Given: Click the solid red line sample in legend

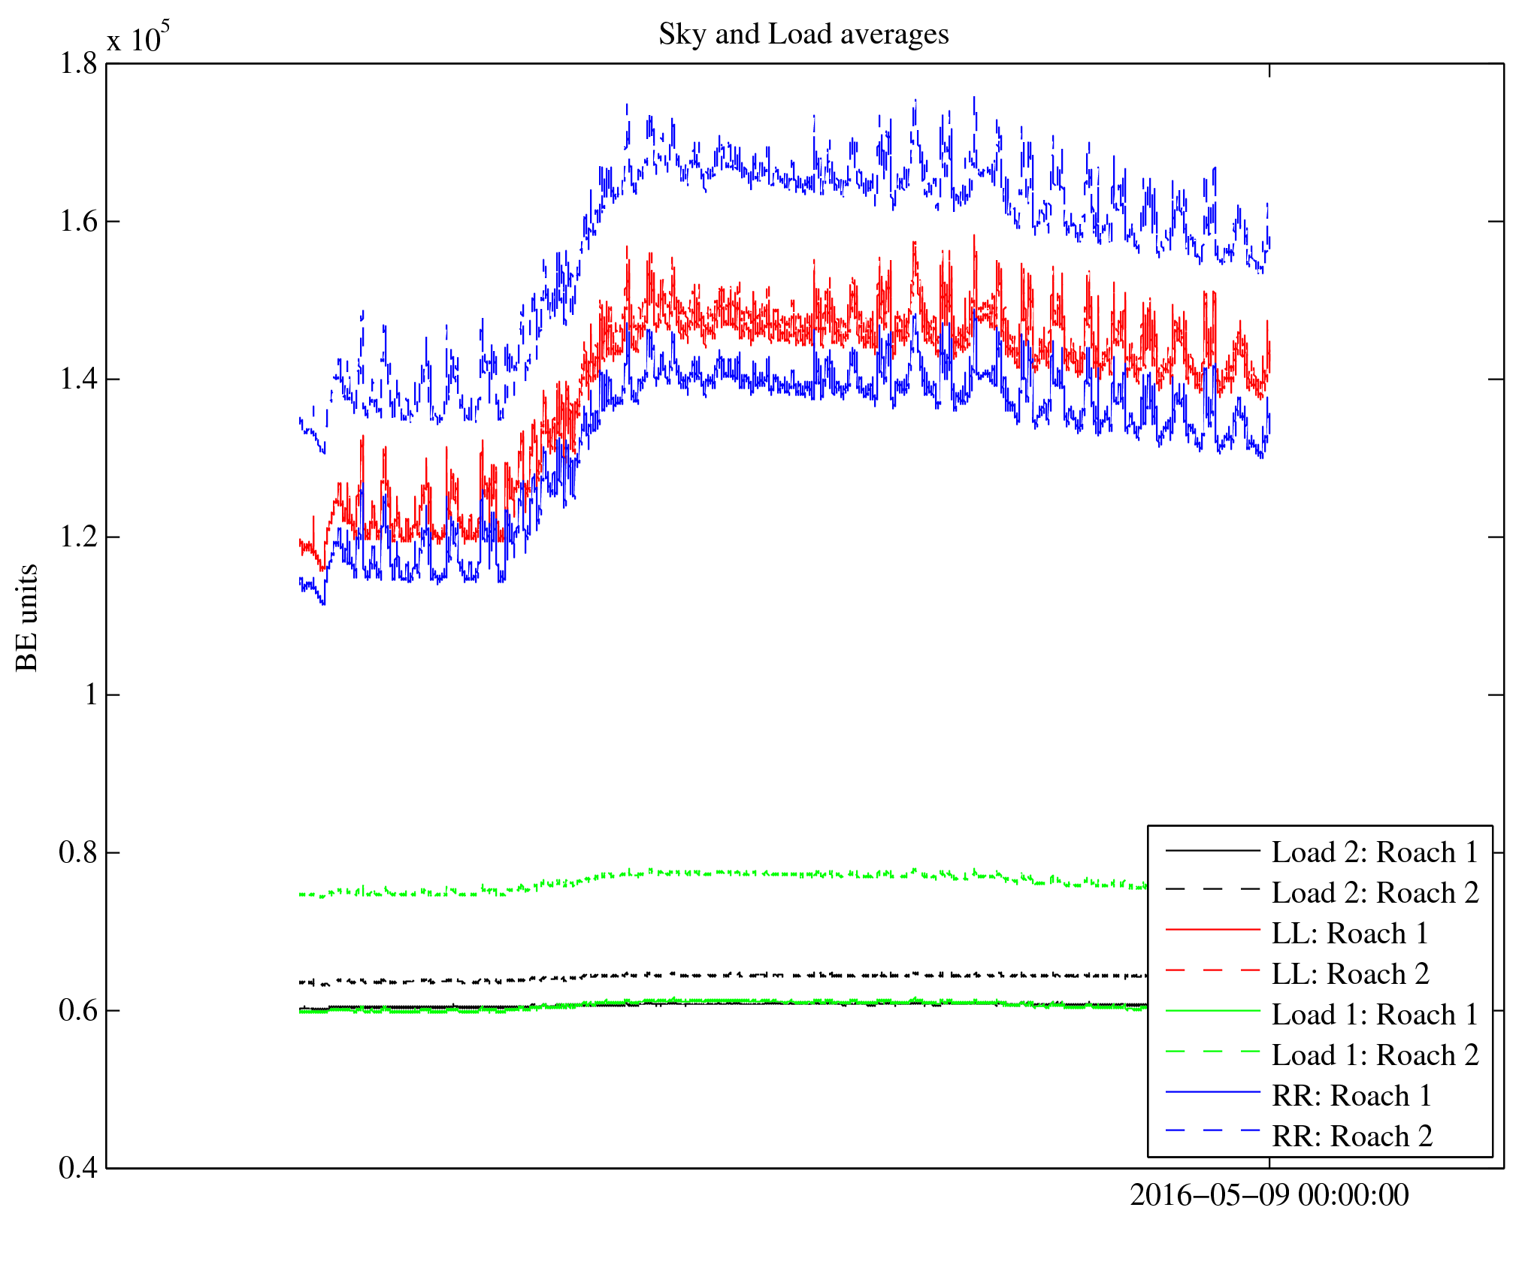Looking at the screenshot, I should pyautogui.click(x=1212, y=931).
